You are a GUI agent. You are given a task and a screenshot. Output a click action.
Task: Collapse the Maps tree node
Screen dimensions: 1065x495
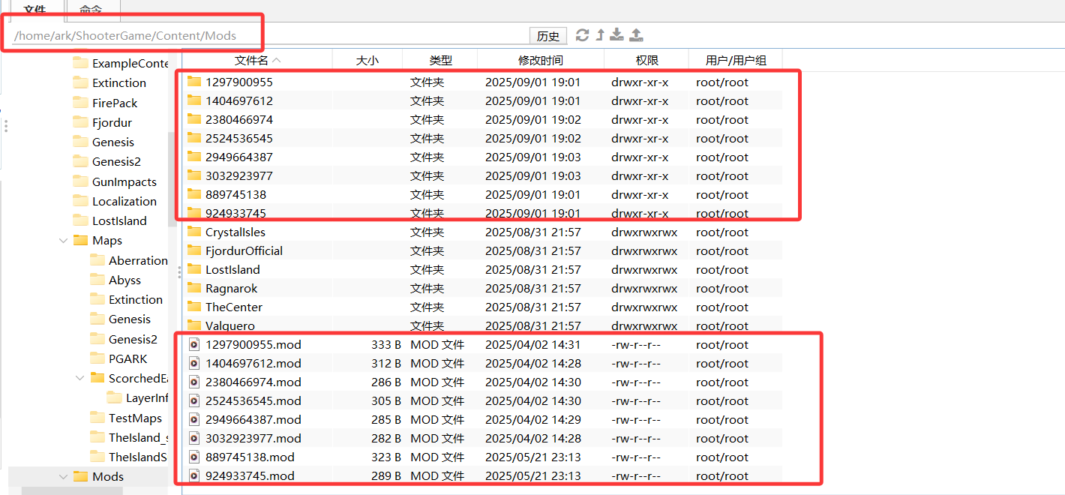[64, 241]
